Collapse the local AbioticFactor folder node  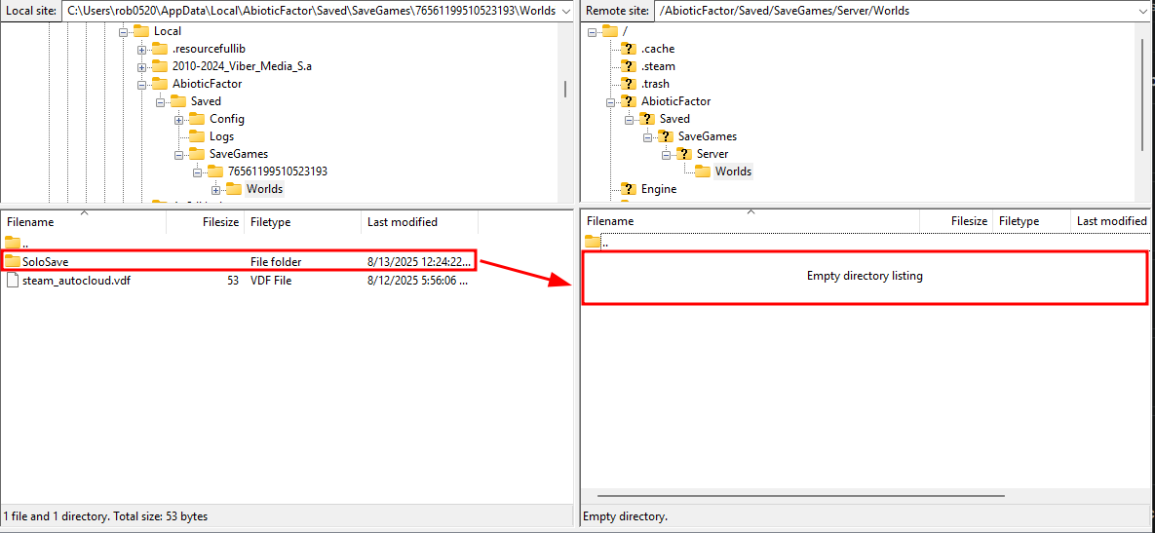coord(142,85)
